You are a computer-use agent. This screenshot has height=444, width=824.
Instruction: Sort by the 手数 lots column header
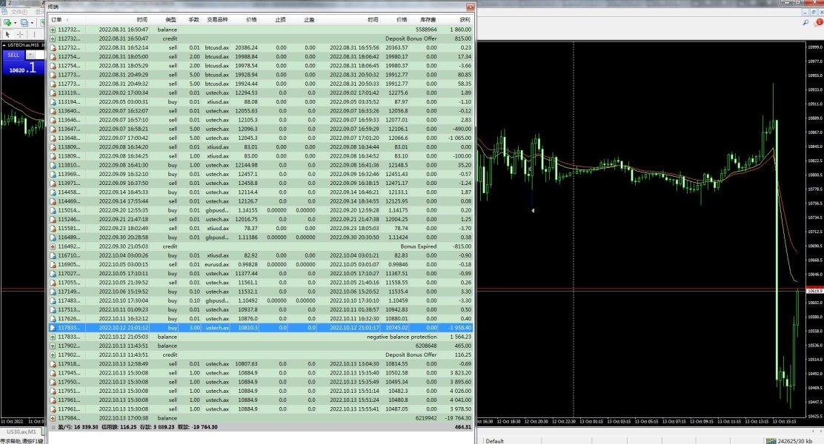[194, 19]
